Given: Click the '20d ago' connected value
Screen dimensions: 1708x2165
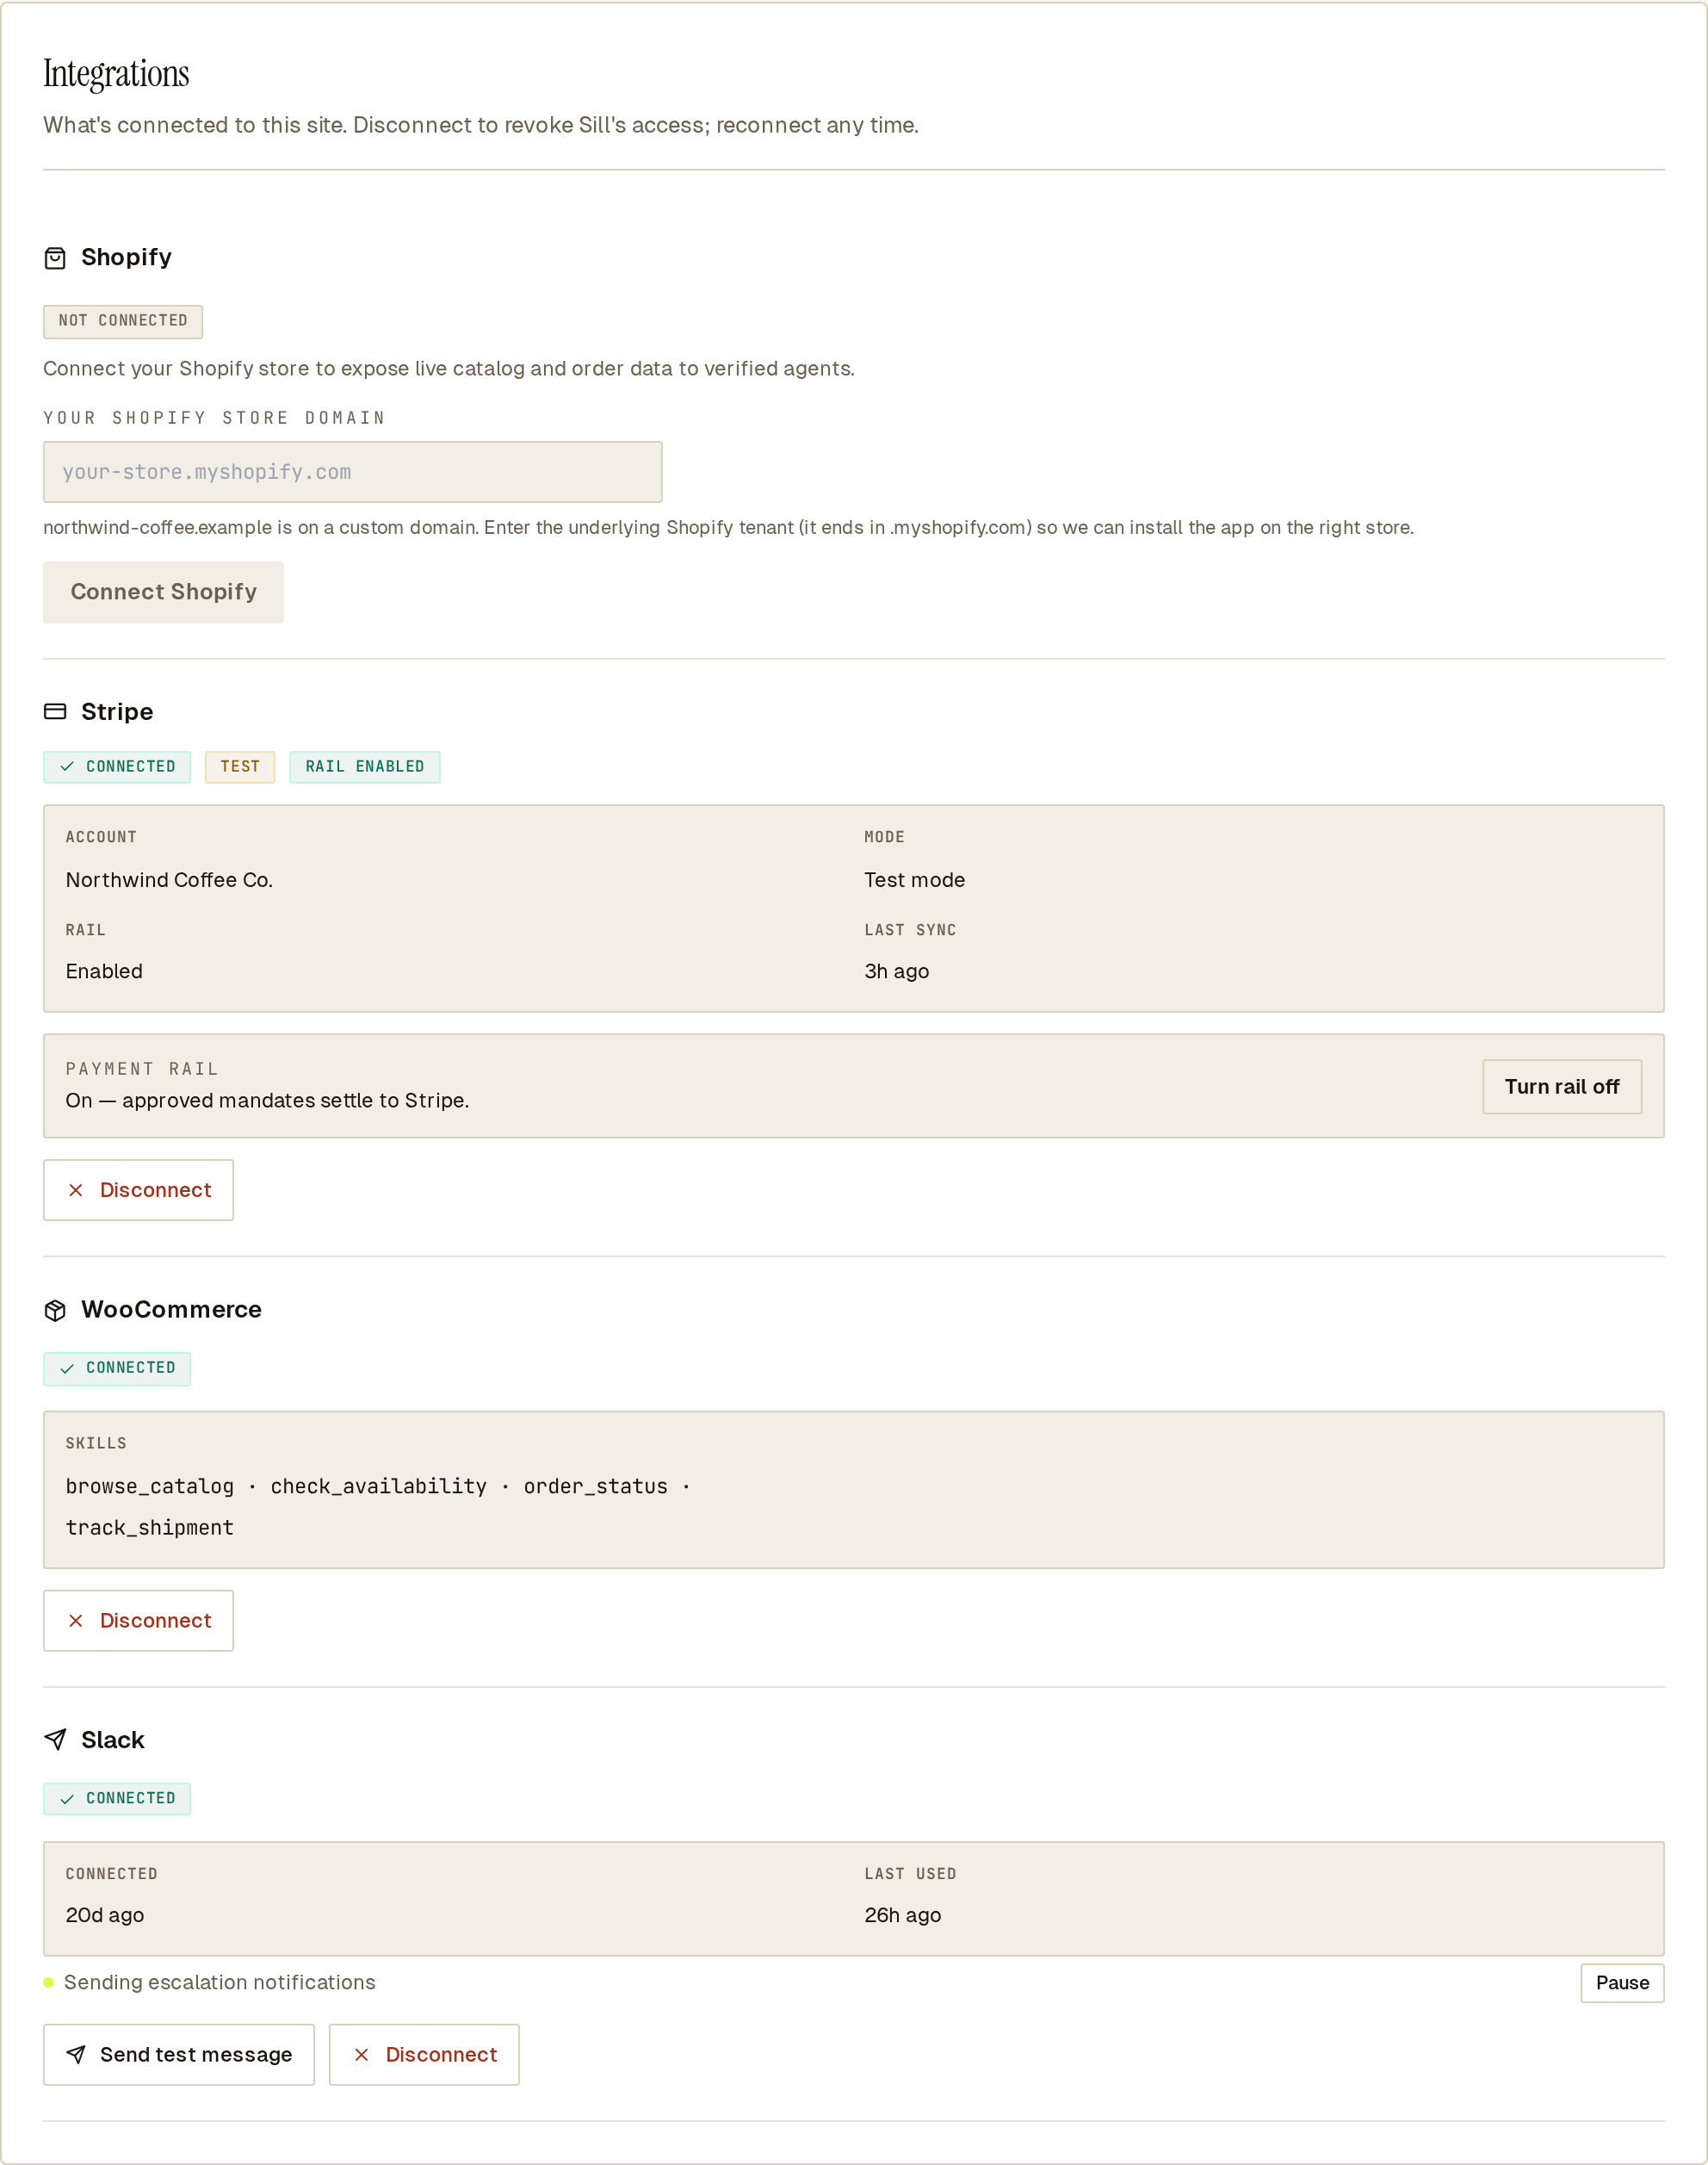Looking at the screenshot, I should click(x=105, y=1915).
